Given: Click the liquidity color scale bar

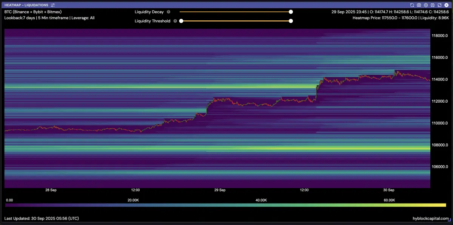Looking at the screenshot, I should point(225,205).
